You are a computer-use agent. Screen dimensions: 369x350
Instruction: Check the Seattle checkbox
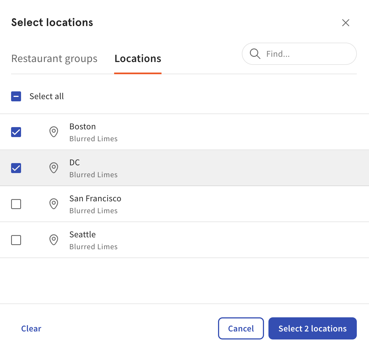[16, 240]
